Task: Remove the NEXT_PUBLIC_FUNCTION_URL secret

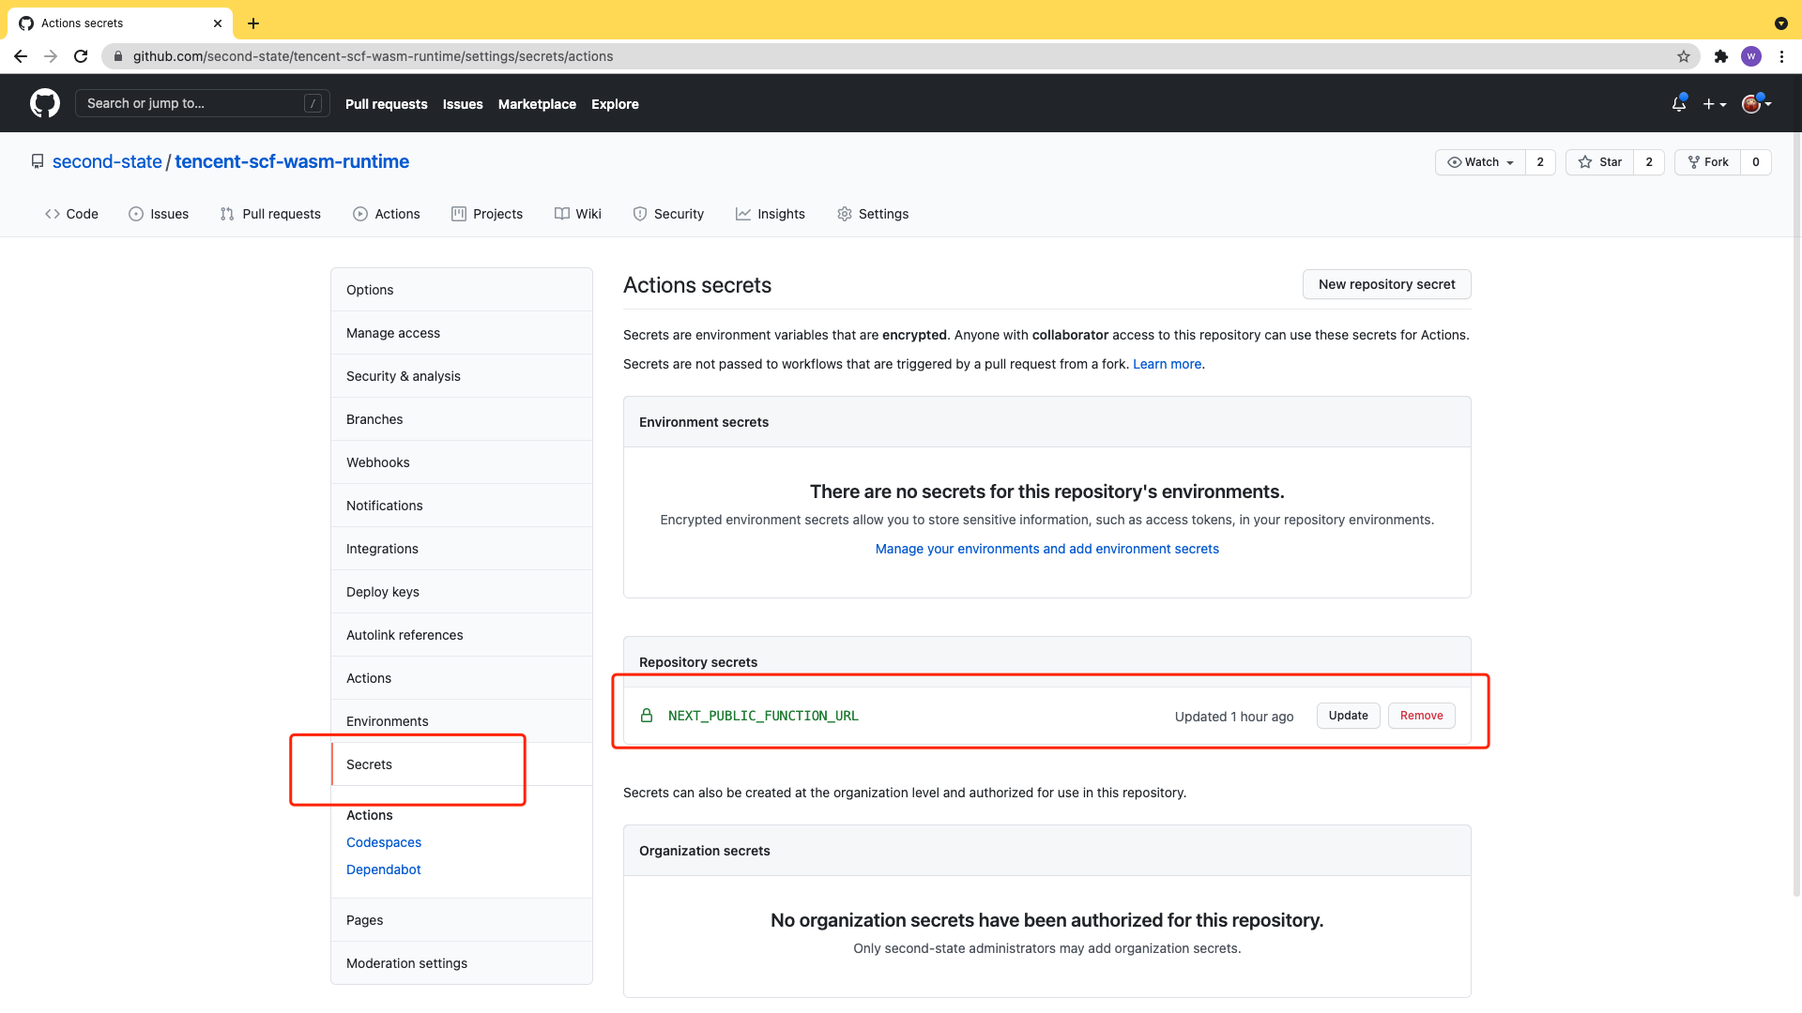Action: 1421,716
